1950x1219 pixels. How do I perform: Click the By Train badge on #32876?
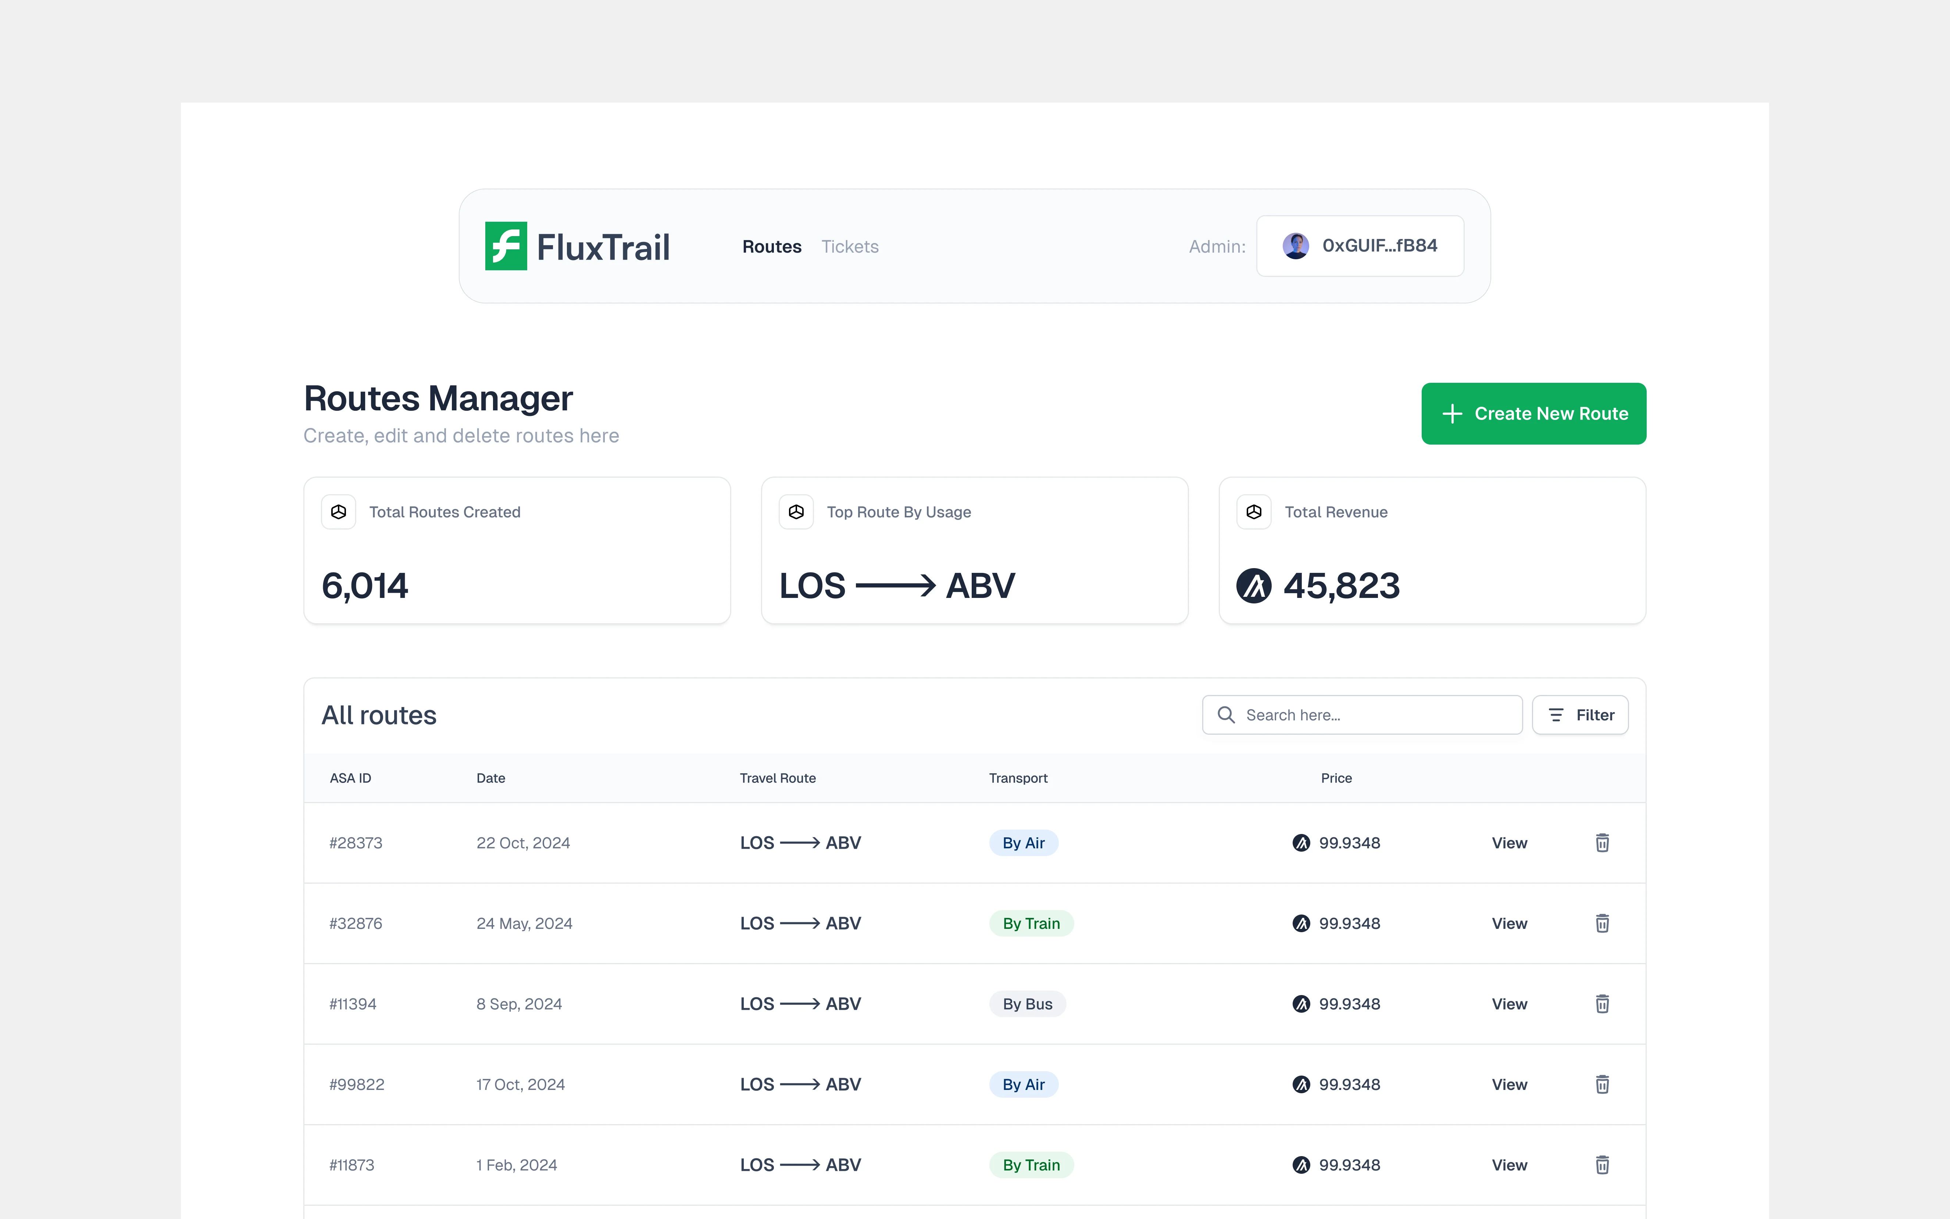click(x=1031, y=923)
